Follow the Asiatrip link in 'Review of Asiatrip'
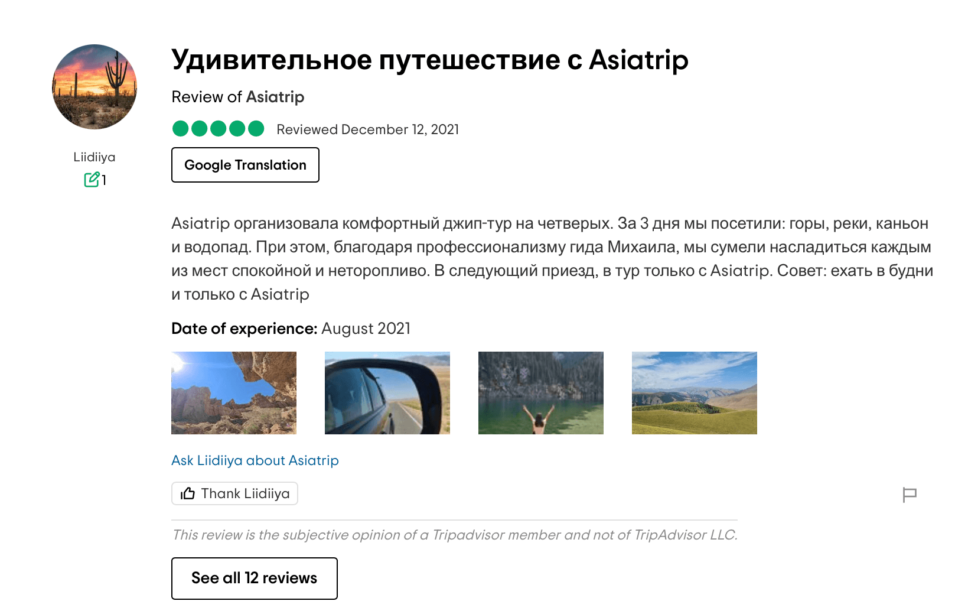The image size is (955, 614). (275, 97)
